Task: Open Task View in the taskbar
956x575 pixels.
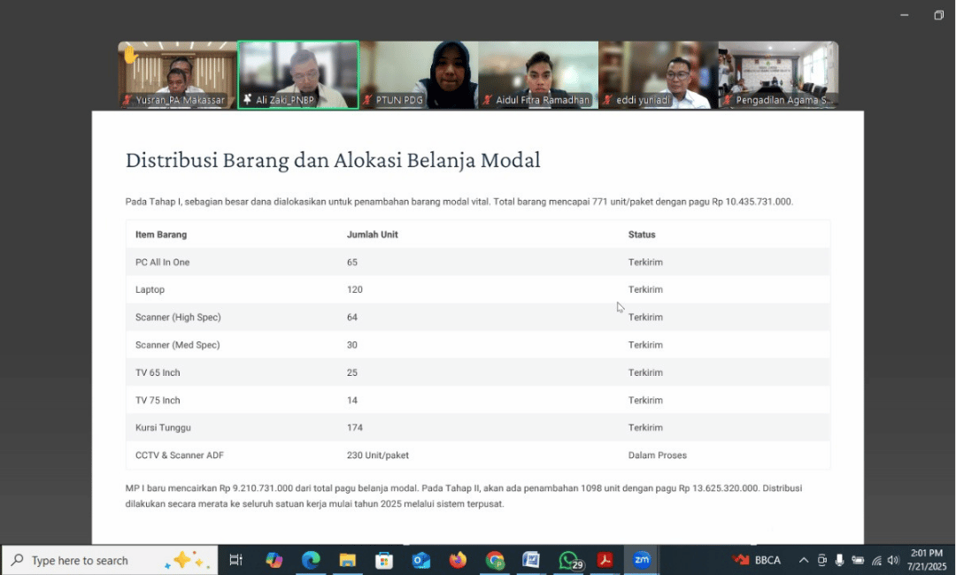Action: [235, 560]
